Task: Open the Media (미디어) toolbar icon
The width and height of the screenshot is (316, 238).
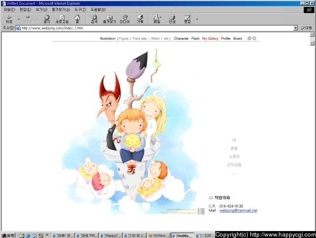Action: pyautogui.click(x=125, y=19)
